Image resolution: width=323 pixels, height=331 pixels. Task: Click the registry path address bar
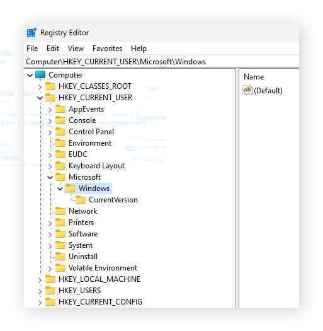tap(161, 62)
